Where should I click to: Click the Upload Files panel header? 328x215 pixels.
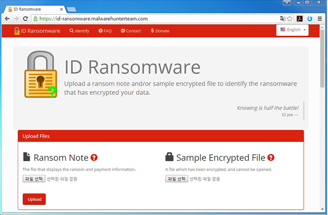pos(161,136)
